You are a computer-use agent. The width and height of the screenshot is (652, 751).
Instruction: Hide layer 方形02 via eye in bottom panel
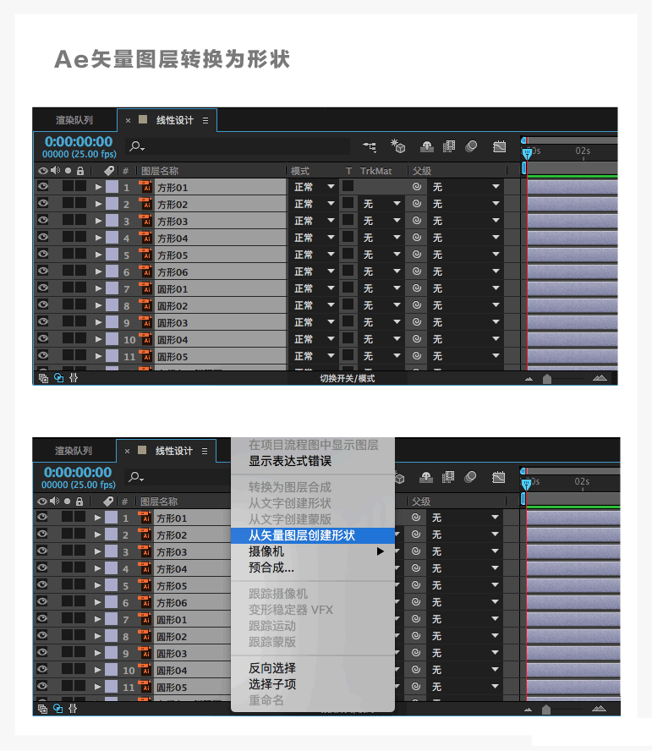pyautogui.click(x=42, y=534)
